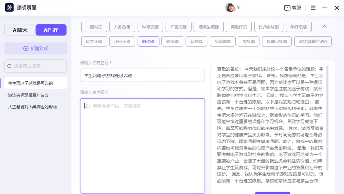344x194 pixels.
Task: Select the 辩论稿 template
Action: pos(148,42)
